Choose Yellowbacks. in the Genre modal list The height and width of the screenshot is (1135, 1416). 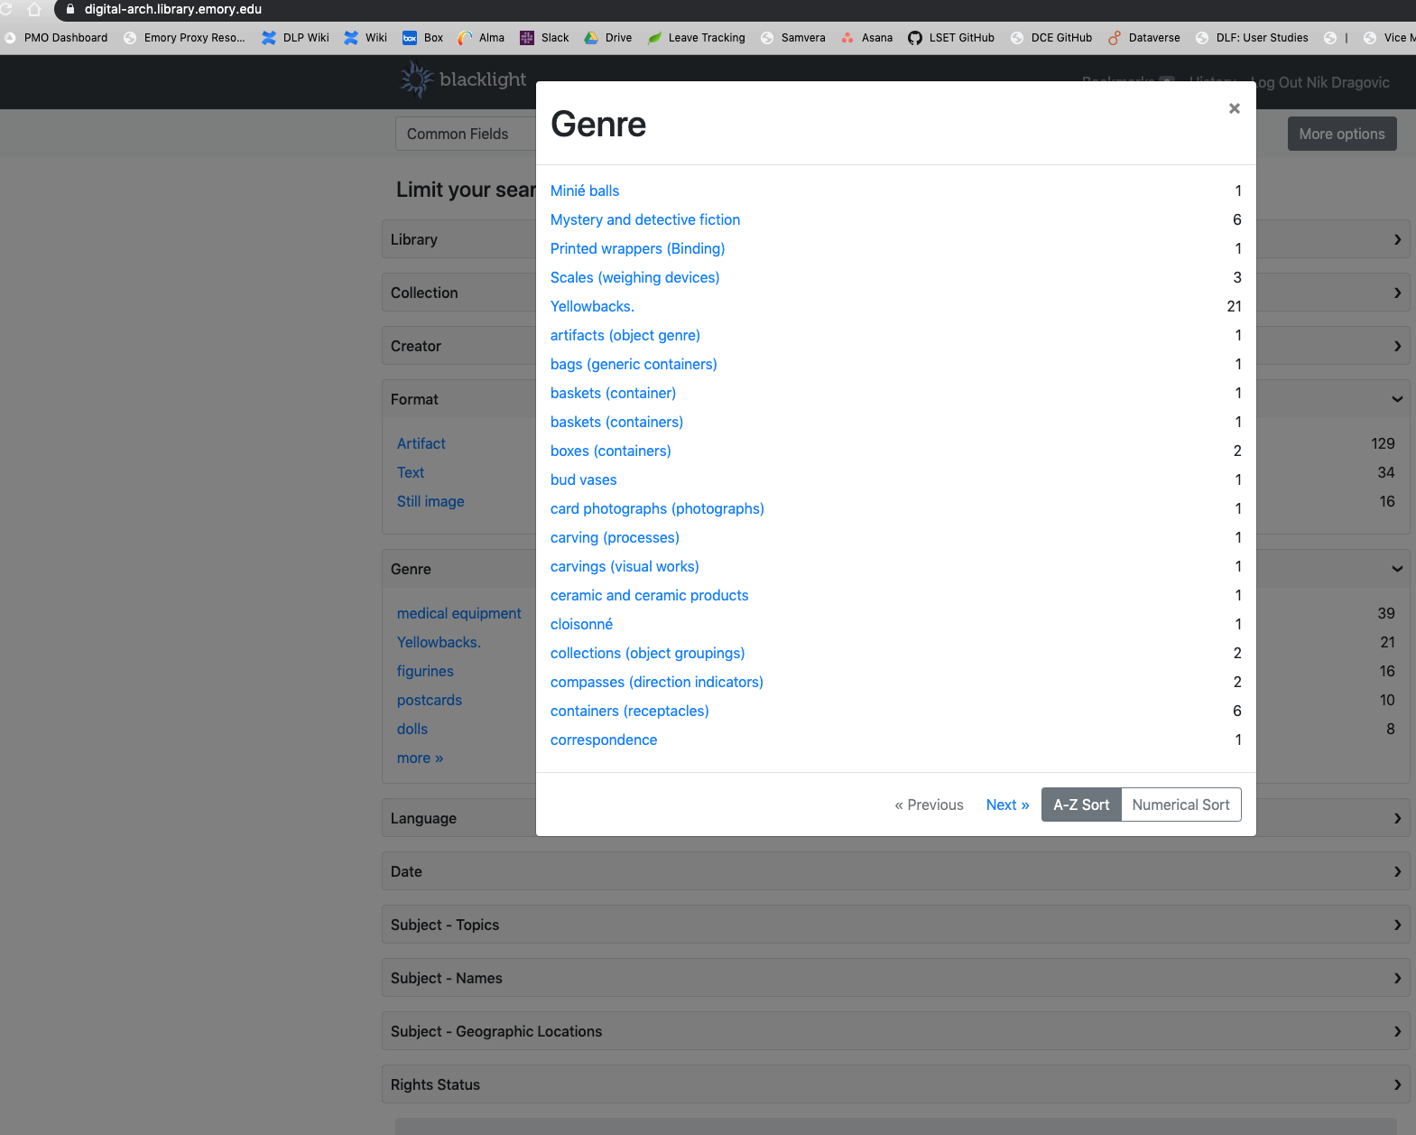point(592,306)
